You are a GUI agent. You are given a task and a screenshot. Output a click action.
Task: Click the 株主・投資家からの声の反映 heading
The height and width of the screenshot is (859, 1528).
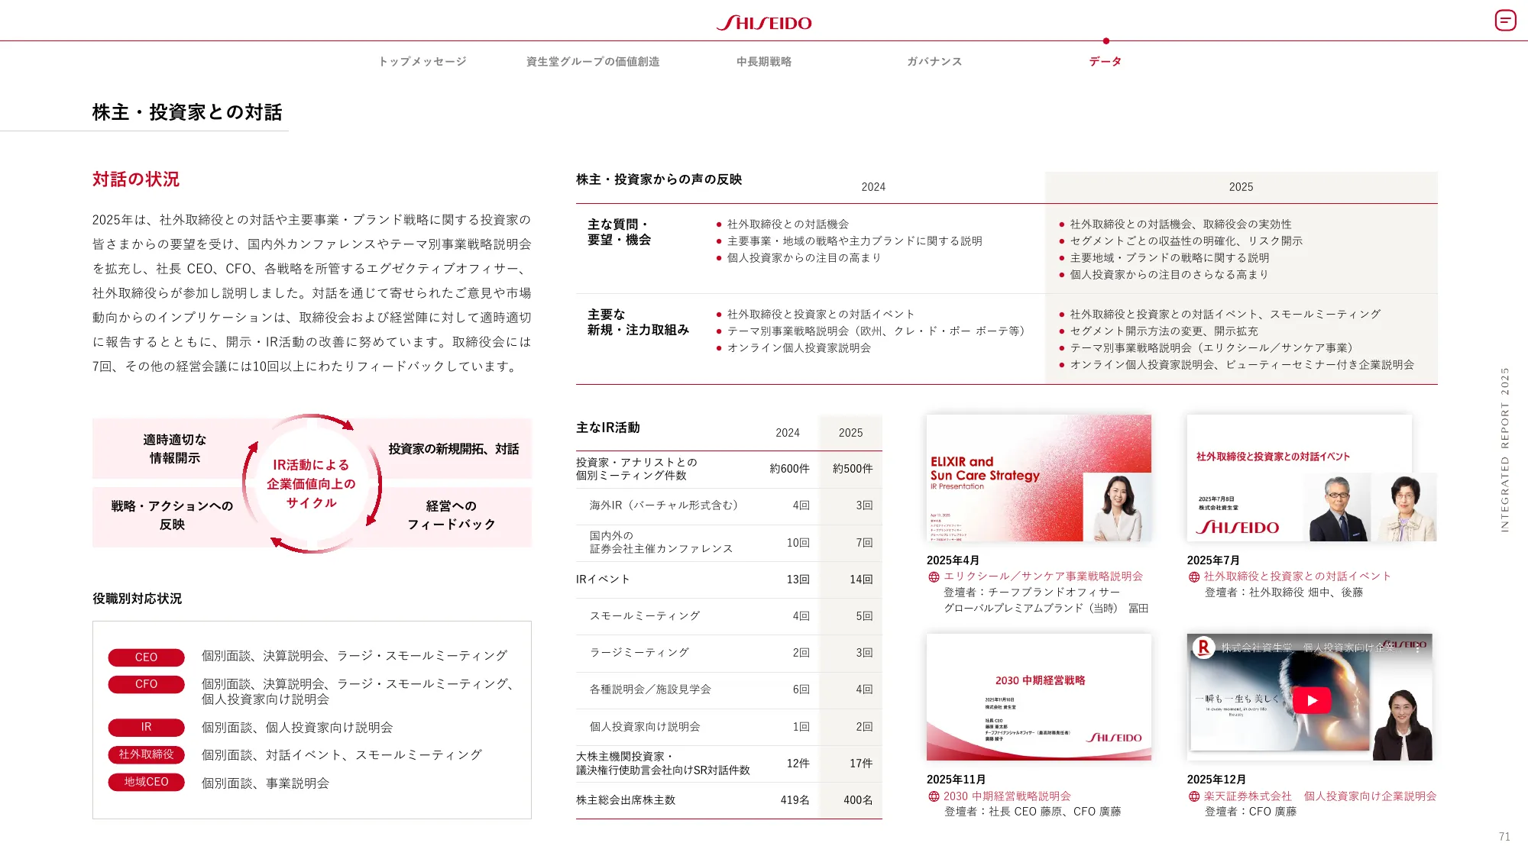659,179
